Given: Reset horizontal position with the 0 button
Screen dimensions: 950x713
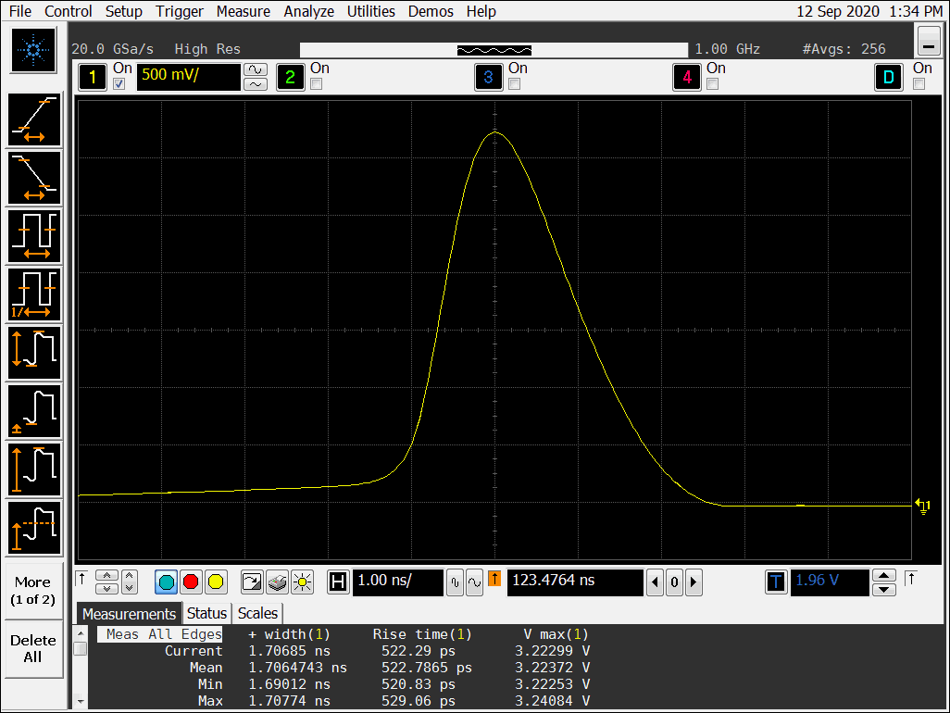Looking at the screenshot, I should 674,582.
